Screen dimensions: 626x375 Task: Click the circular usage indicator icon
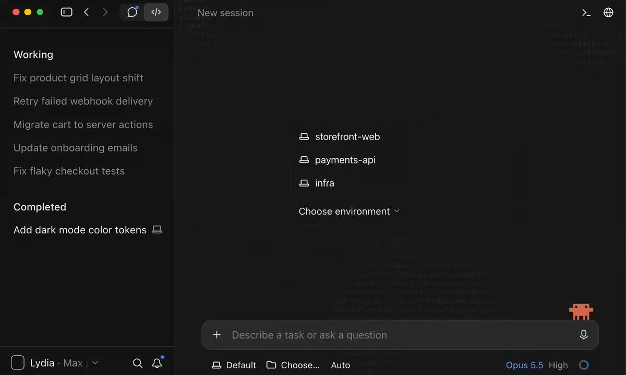[x=584, y=365]
